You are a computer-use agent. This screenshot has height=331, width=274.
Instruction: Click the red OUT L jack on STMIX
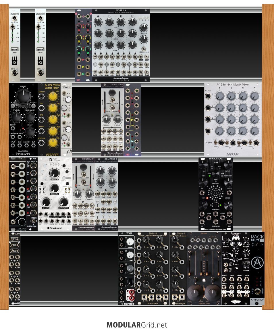[x=131, y=292]
